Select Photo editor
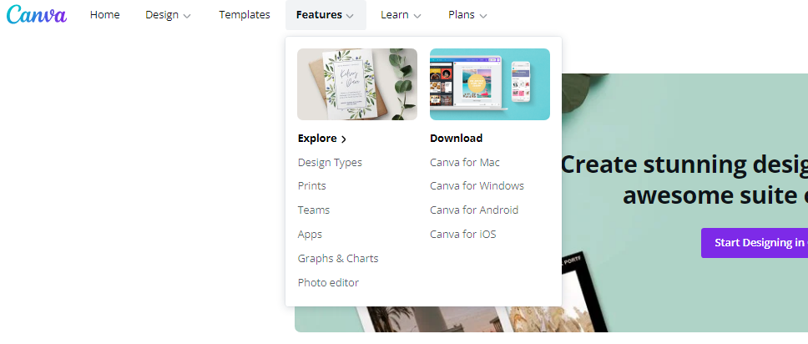The width and height of the screenshot is (808, 344). (x=328, y=282)
